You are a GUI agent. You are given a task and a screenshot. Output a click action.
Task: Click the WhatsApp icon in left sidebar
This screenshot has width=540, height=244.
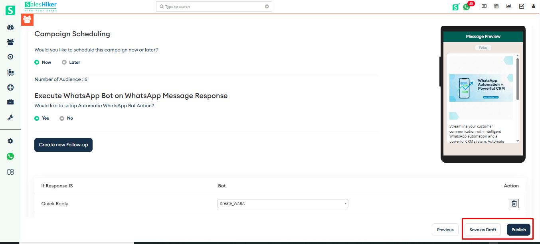[x=10, y=156]
